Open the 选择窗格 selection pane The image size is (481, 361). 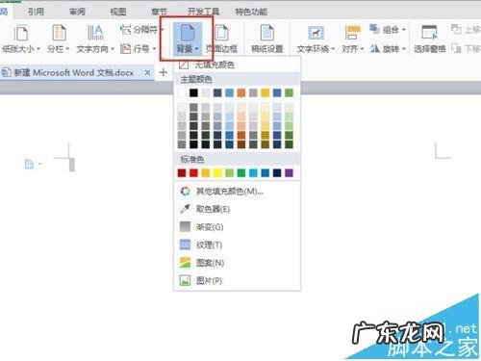click(430, 39)
